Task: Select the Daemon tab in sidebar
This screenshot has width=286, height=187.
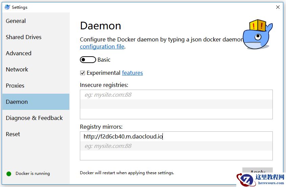Action: pos(17,102)
